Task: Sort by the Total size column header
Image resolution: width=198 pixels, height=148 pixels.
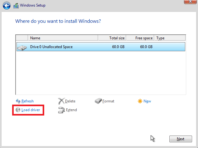Action: pyautogui.click(x=112, y=38)
